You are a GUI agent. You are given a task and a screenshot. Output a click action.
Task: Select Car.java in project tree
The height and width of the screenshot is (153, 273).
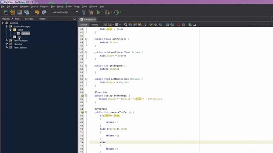pyautogui.click(x=26, y=33)
